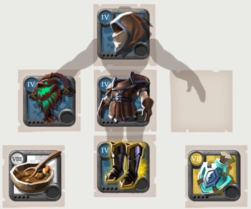The width and height of the screenshot is (251, 209).
Task: Click quality diamonds under the potion
Action: pyautogui.click(x=201, y=197)
